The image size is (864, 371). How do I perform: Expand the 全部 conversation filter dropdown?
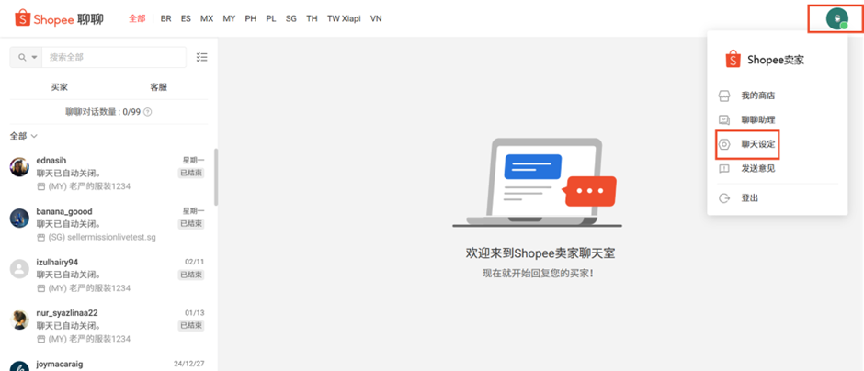tap(24, 135)
